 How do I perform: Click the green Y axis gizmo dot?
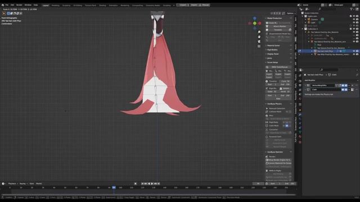click(x=255, y=23)
